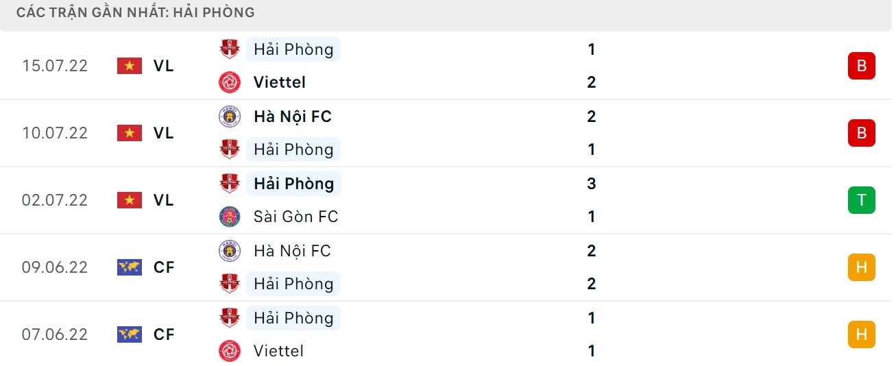
Task: Click Vietnam flag icon for 15.07.22 match
Action: [129, 66]
